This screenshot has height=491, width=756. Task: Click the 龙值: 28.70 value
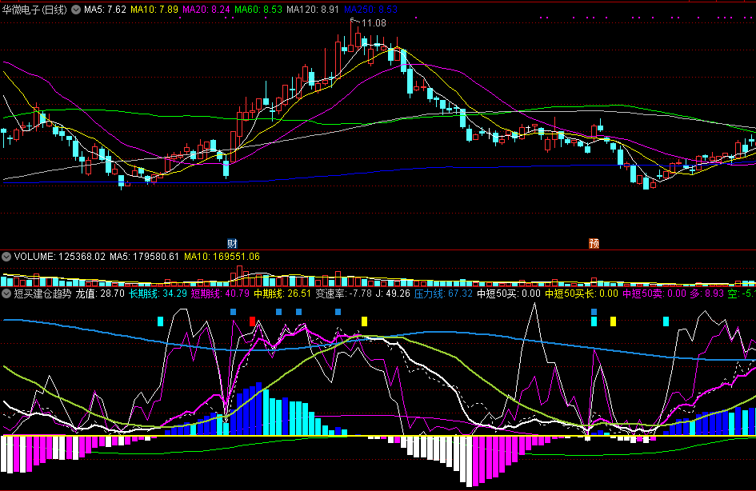click(x=100, y=293)
